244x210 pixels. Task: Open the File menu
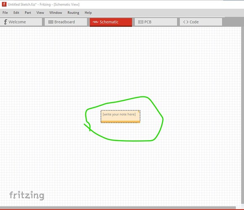pyautogui.click(x=5, y=13)
